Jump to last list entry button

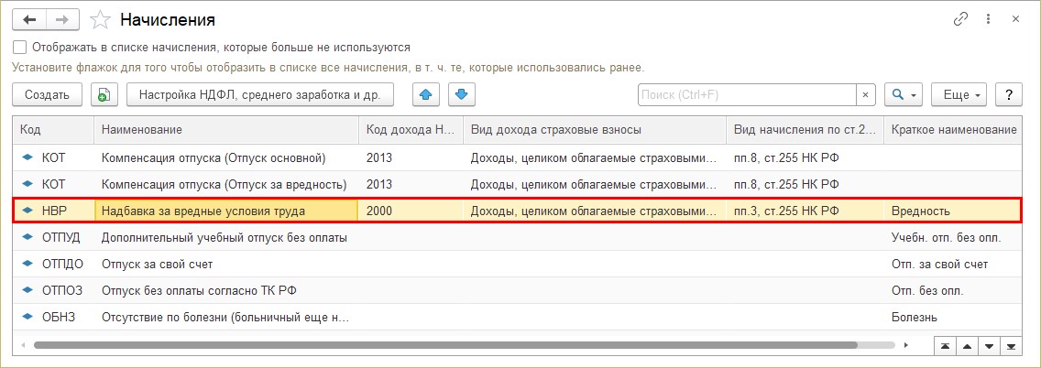(1011, 346)
